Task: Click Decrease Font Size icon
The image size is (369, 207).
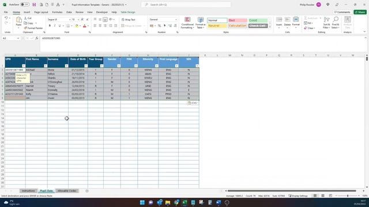Action: (87, 20)
